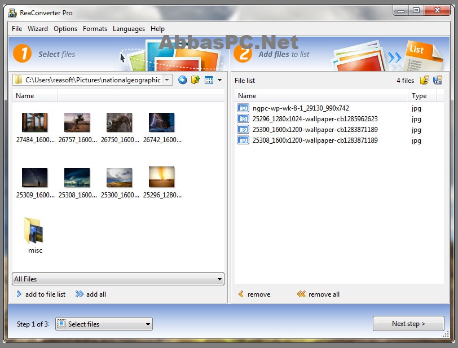Open the view mode dropdown arrow

coord(219,80)
